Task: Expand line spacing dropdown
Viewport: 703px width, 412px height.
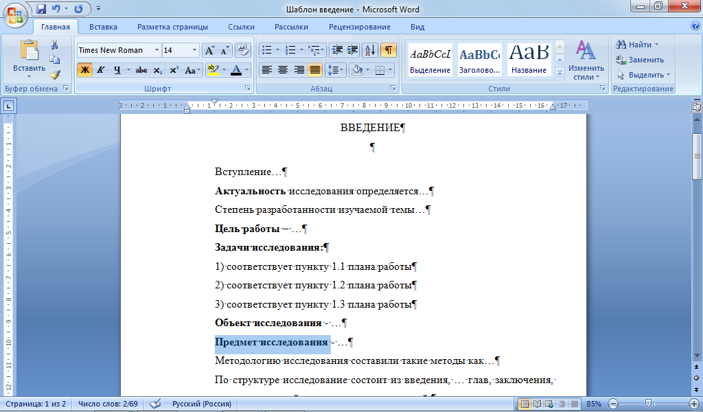Action: (335, 70)
